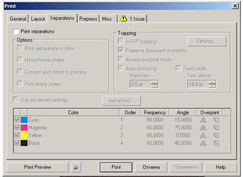Image resolution: width=243 pixels, height=177 pixels.
Task: Increase the Maximum spread value
Action: click(x=155, y=82)
